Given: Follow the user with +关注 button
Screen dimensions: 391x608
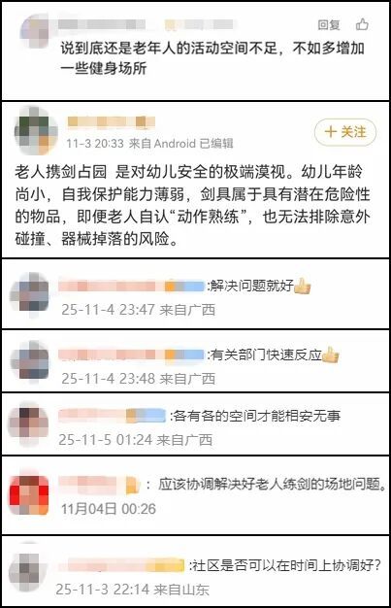Looking at the screenshot, I should 345,132.
